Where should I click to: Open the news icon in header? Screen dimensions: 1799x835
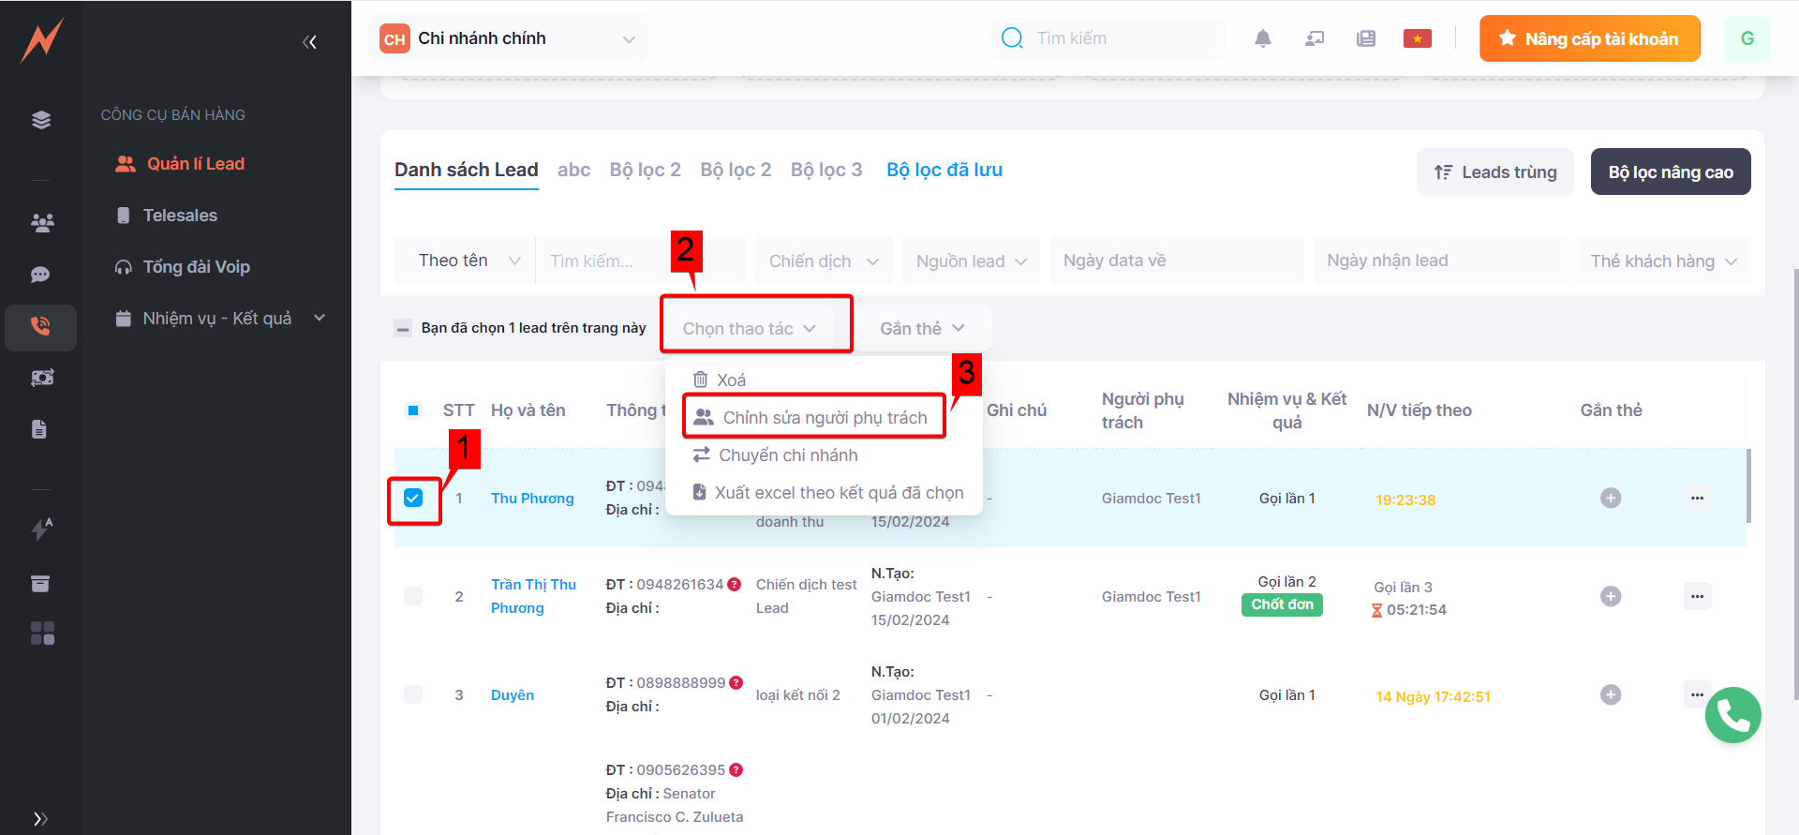[x=1365, y=38]
